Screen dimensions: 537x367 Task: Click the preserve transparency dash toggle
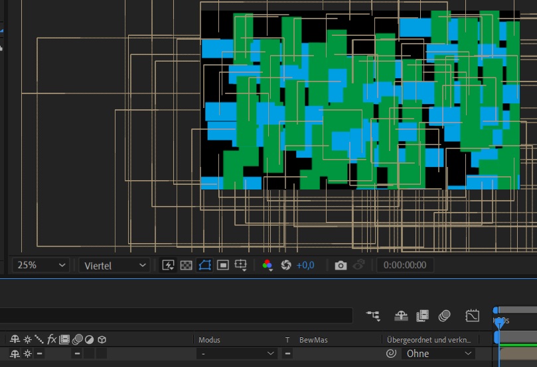287,353
